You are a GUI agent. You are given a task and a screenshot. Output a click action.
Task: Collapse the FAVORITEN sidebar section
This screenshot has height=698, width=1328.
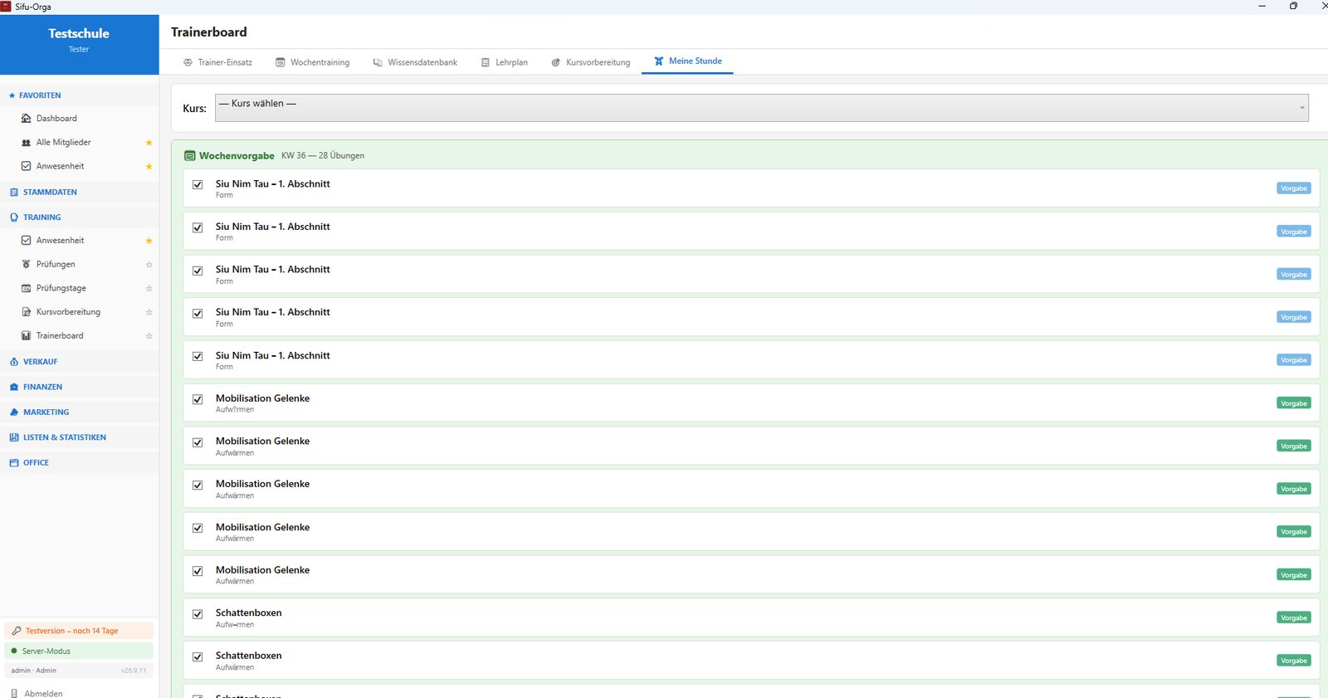pyautogui.click(x=80, y=95)
